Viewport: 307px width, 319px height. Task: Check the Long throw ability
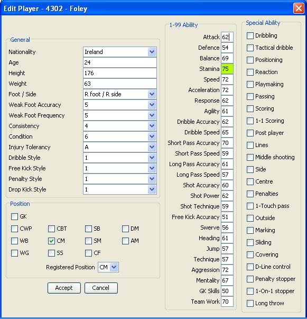click(250, 303)
